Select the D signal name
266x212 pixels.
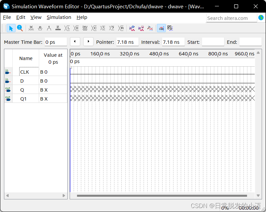[22, 81]
